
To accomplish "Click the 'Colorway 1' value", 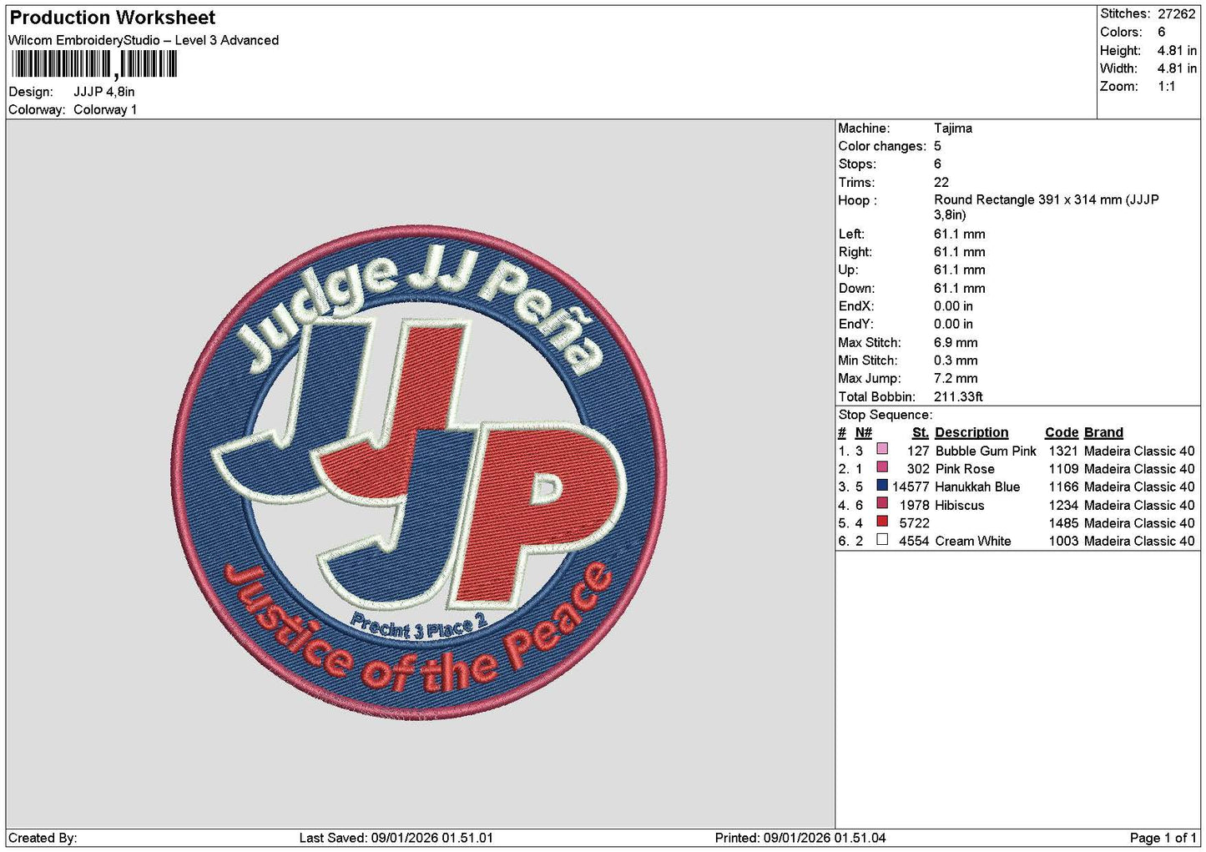I will (105, 109).
